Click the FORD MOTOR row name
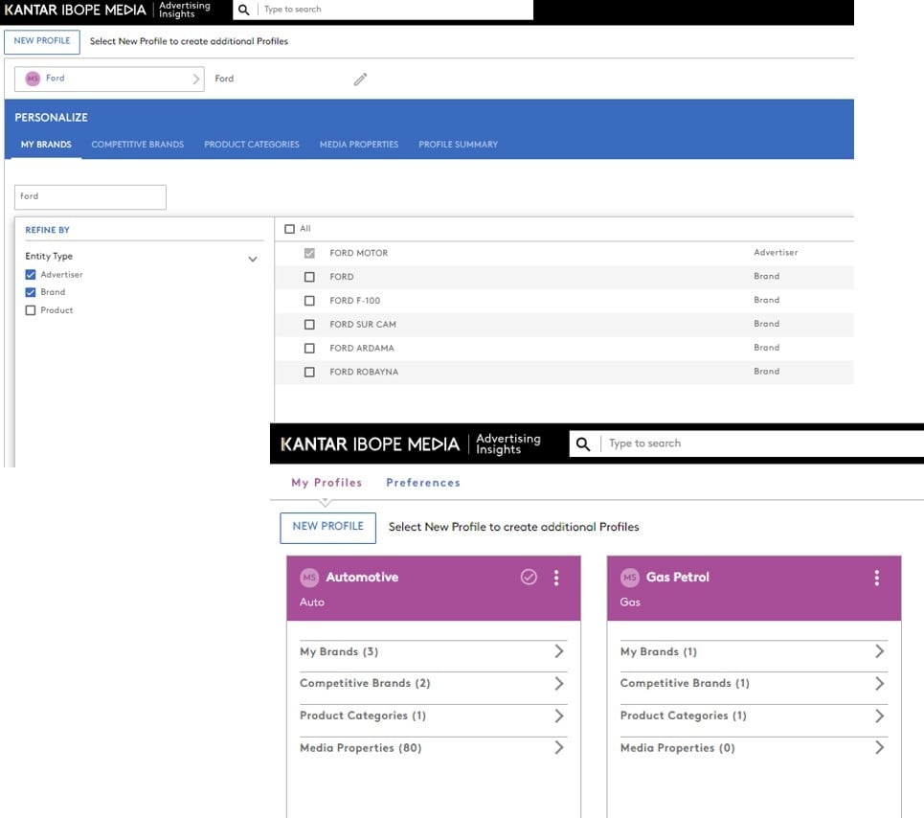The height and width of the screenshot is (818, 924). coord(359,253)
